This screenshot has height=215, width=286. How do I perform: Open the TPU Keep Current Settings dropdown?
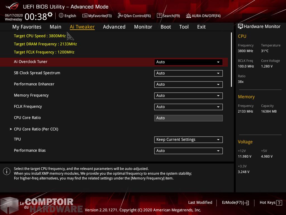tap(188, 139)
